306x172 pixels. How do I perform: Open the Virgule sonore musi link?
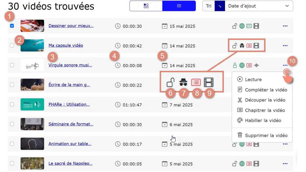tap(70, 65)
